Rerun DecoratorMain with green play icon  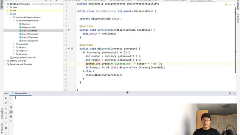pos(6,98)
